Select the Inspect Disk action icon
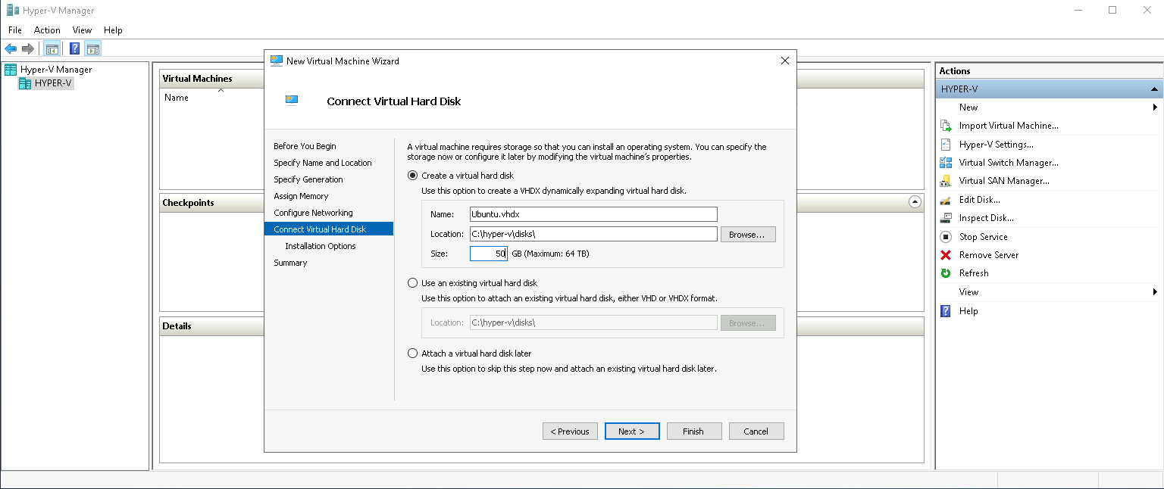This screenshot has height=489, width=1164. pos(945,218)
